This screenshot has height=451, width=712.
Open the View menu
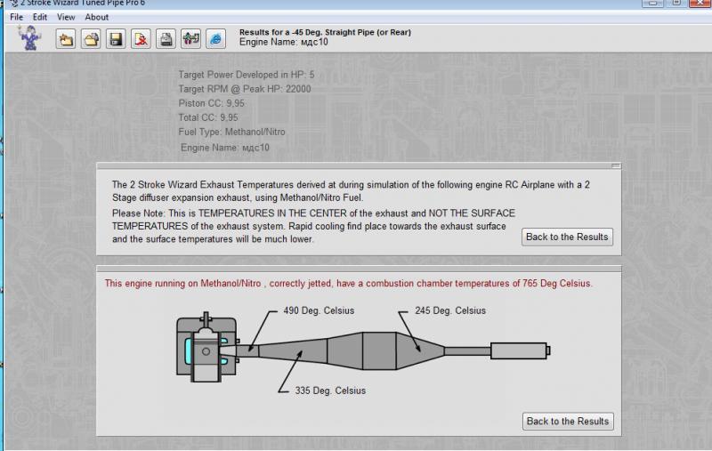click(66, 17)
